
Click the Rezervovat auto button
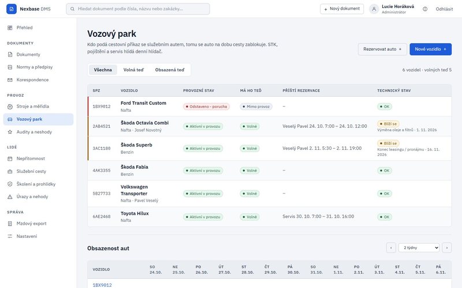(382, 49)
